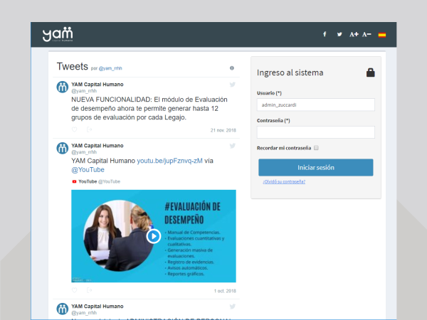Click YAM Capital Humano name on YouTube tweet
This screenshot has width=427, height=320.
point(97,146)
